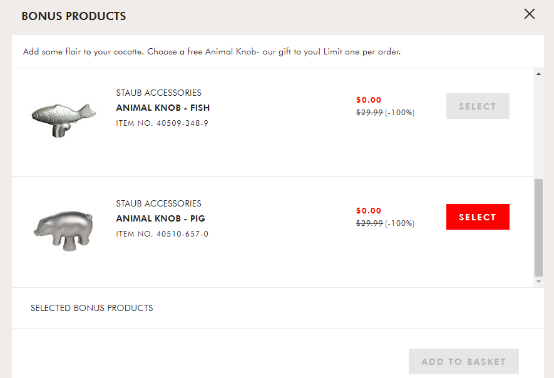Screen dimensions: 554x378
Task: Click the pig knob product image
Action: (64, 231)
